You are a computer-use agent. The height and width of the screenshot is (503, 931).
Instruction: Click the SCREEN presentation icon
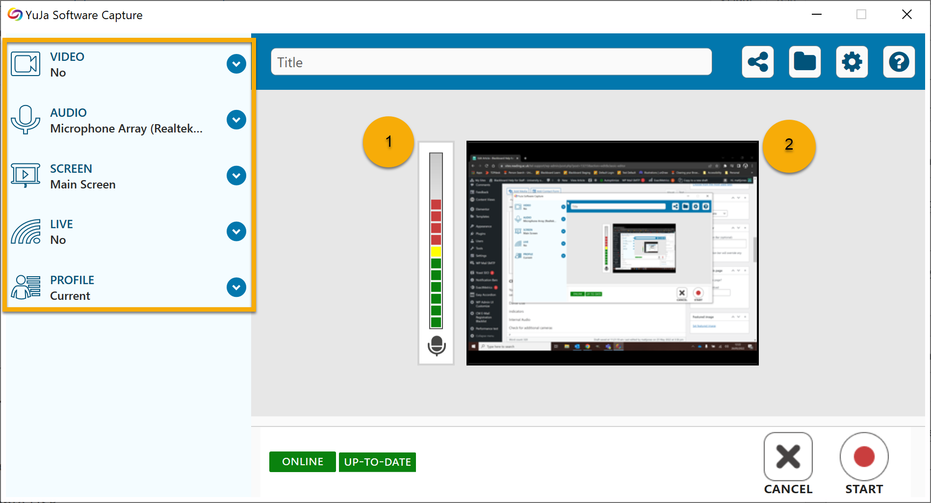26,176
